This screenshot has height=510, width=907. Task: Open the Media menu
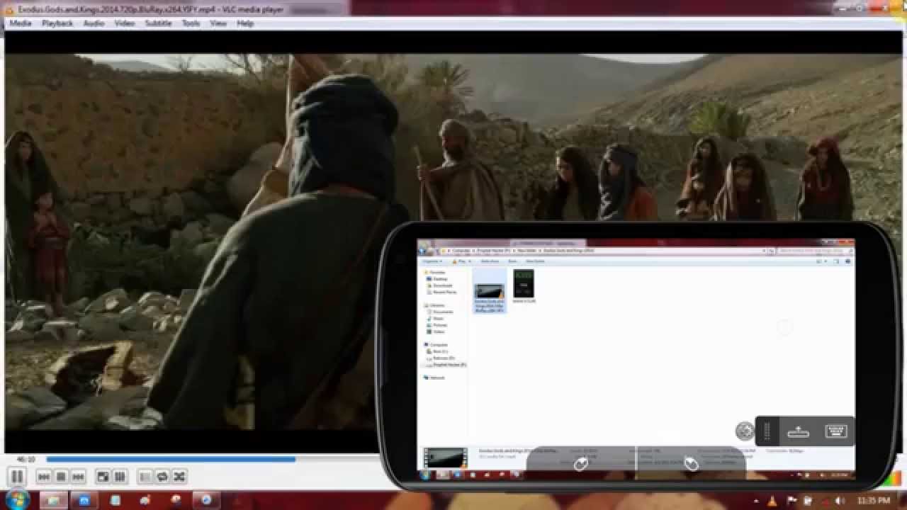[20, 23]
